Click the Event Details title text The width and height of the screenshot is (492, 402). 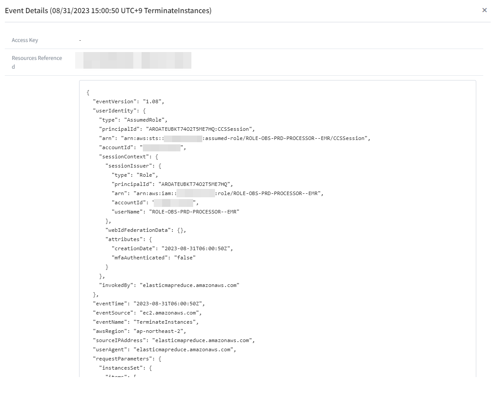(x=108, y=10)
